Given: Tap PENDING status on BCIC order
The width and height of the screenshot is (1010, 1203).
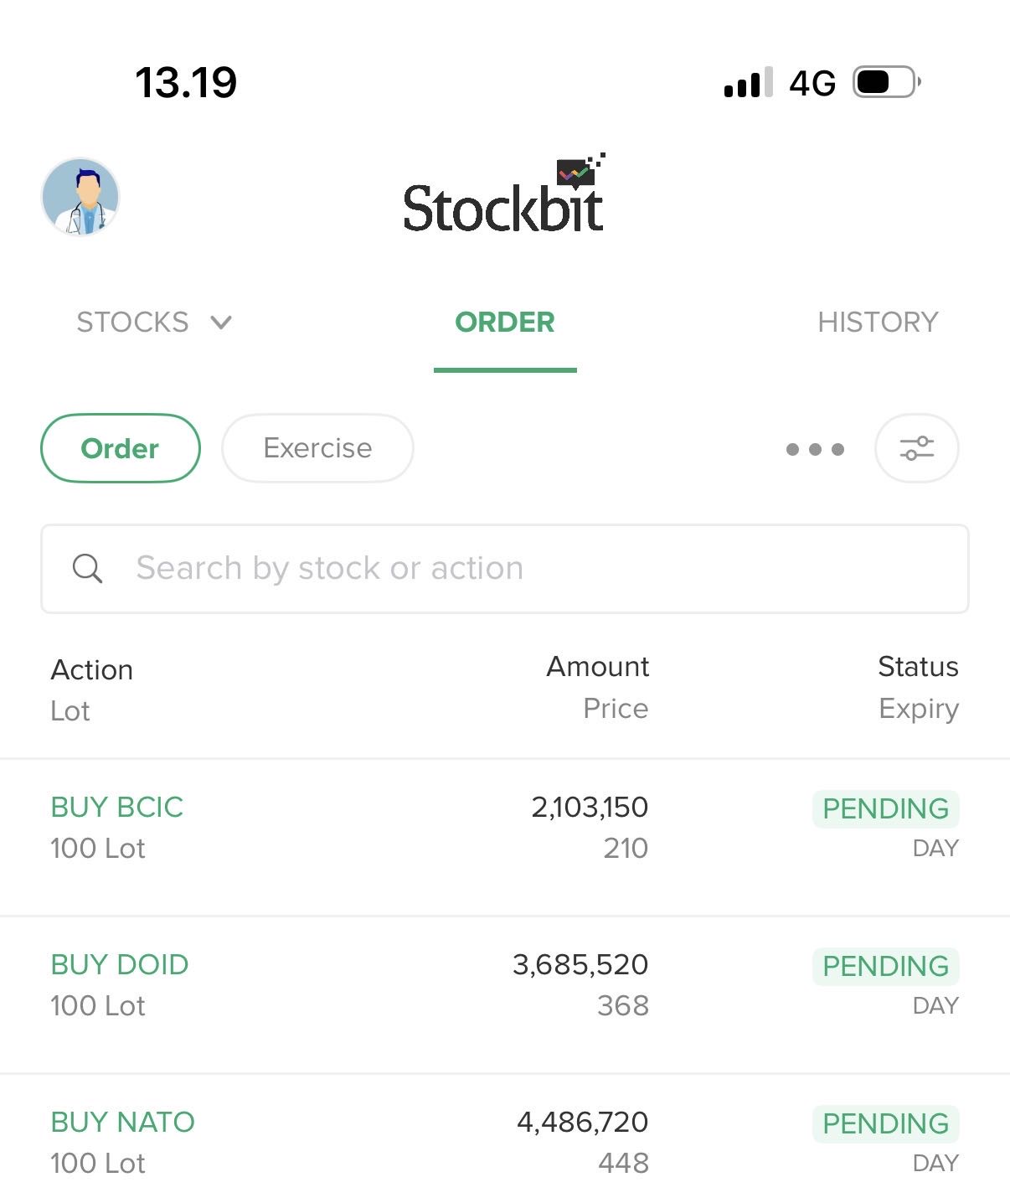Looking at the screenshot, I should coord(885,808).
